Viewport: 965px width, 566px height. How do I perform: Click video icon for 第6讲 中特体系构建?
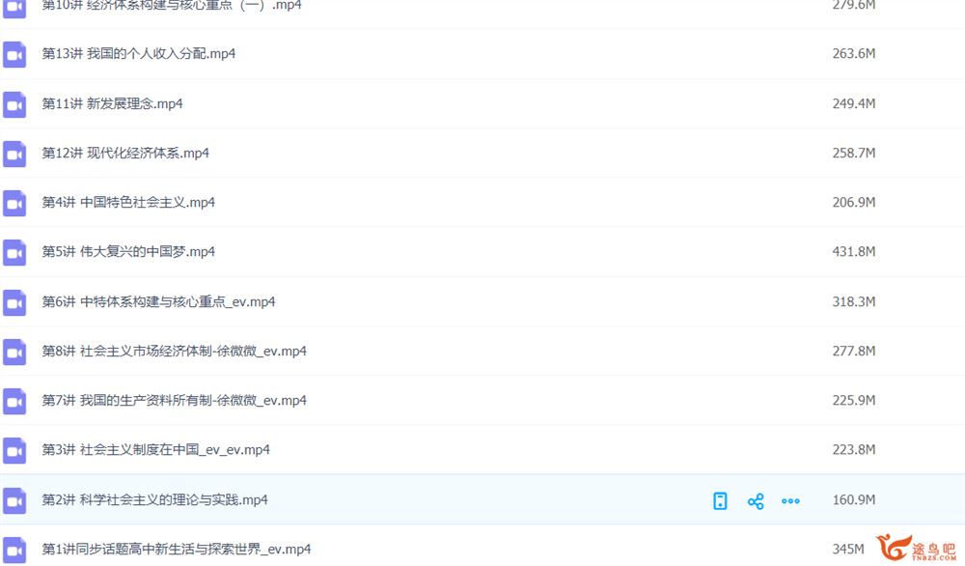(14, 302)
